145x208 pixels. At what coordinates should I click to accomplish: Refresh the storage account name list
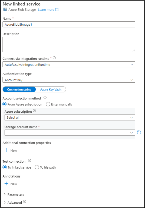pos(139,132)
